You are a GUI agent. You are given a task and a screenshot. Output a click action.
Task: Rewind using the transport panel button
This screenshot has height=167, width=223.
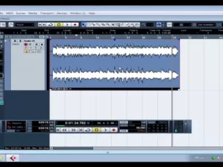65,130
